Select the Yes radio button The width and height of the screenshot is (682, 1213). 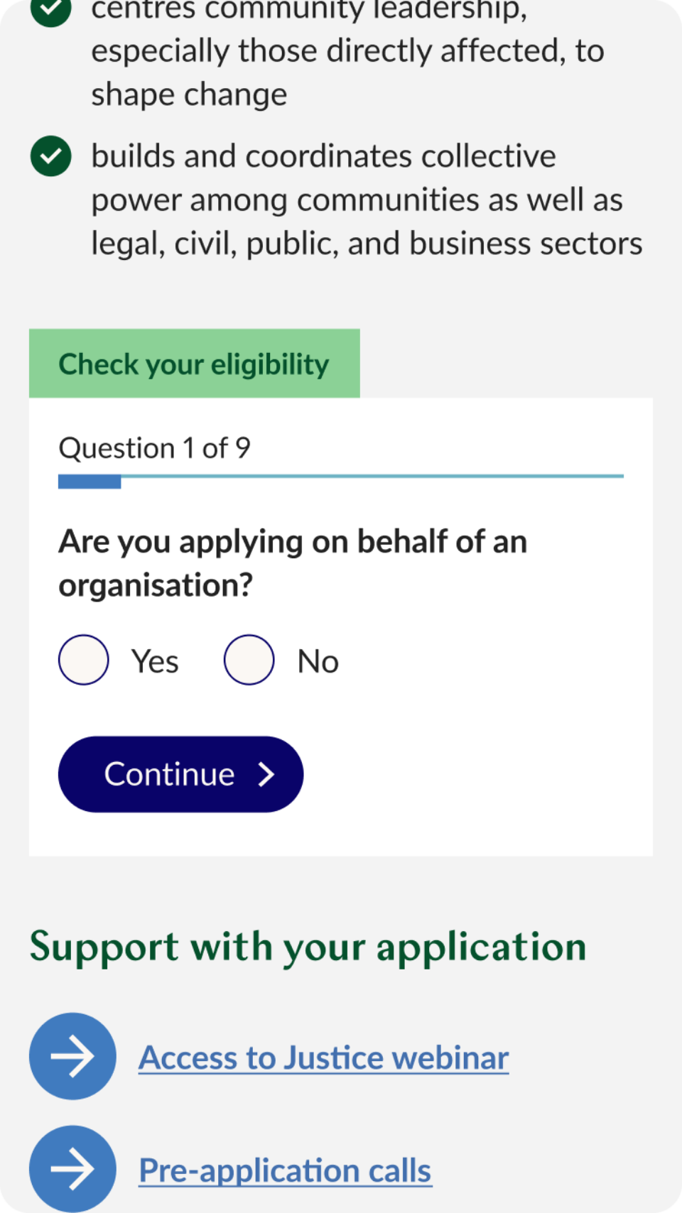point(84,660)
